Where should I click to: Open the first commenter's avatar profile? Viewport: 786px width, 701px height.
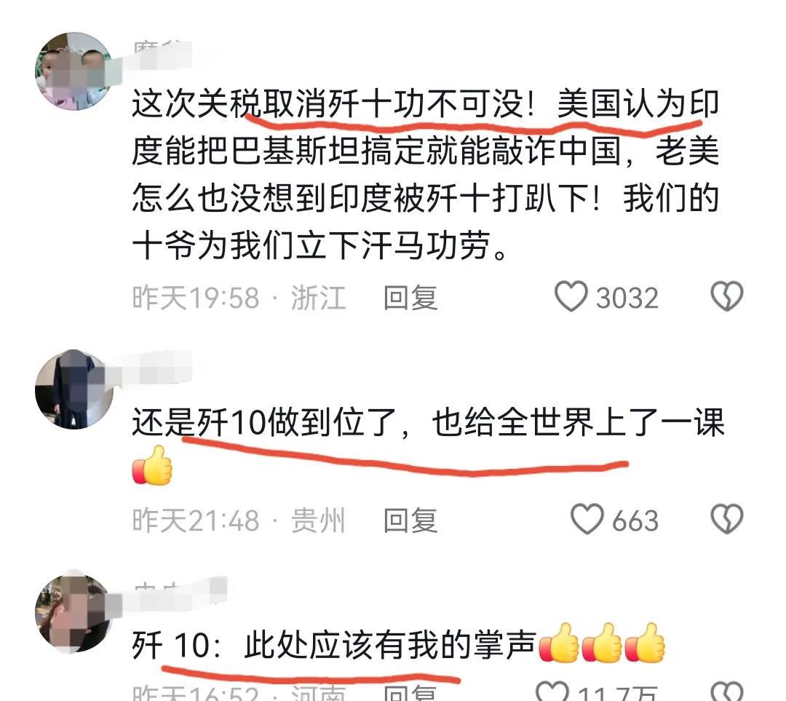click(74, 71)
